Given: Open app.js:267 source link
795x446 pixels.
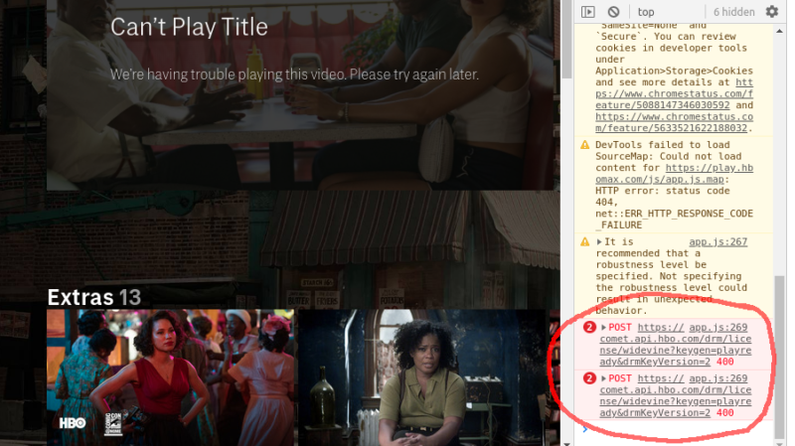Looking at the screenshot, I should (x=717, y=242).
